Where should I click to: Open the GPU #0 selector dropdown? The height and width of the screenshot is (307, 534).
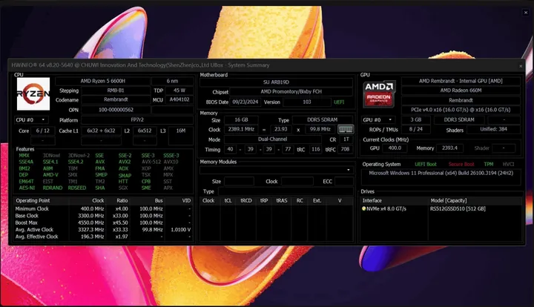378,120
